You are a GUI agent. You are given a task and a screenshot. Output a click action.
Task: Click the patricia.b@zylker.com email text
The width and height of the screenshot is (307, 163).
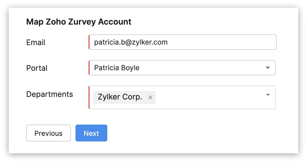[131, 42]
